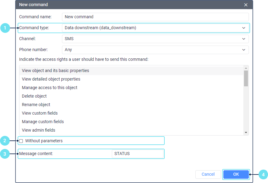268x183 pixels.
Task: Edit the Message content field
Action: pyautogui.click(x=138, y=154)
